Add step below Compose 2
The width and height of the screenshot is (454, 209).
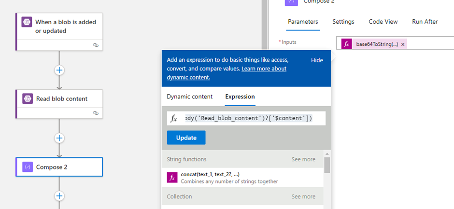59,196
